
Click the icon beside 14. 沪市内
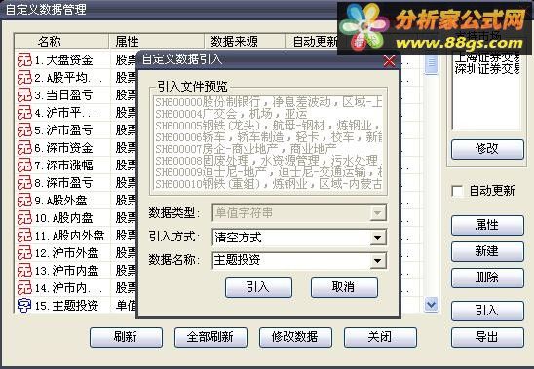[x=24, y=288]
